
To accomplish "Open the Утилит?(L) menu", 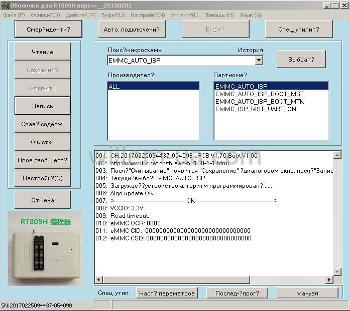I will tap(185, 15).
